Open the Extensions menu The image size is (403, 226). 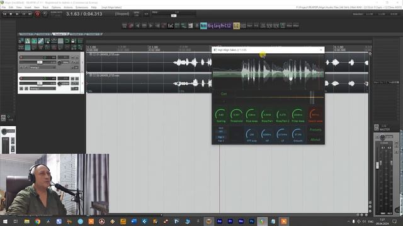tap(82, 8)
